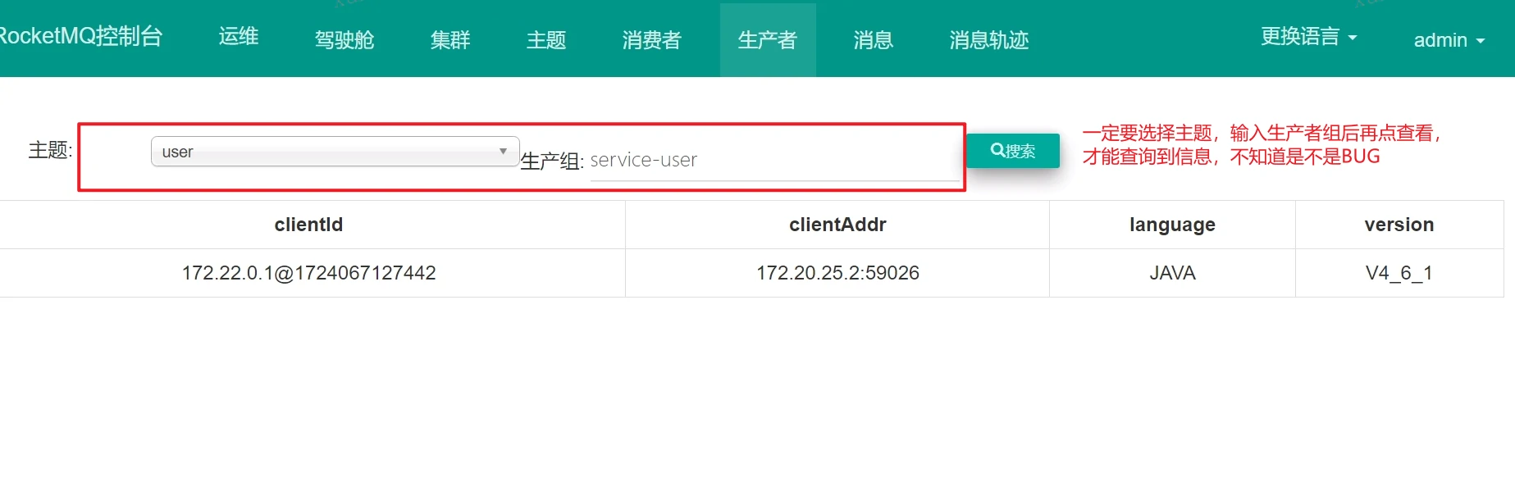Click the V4_6_1 version cell

1399,273
